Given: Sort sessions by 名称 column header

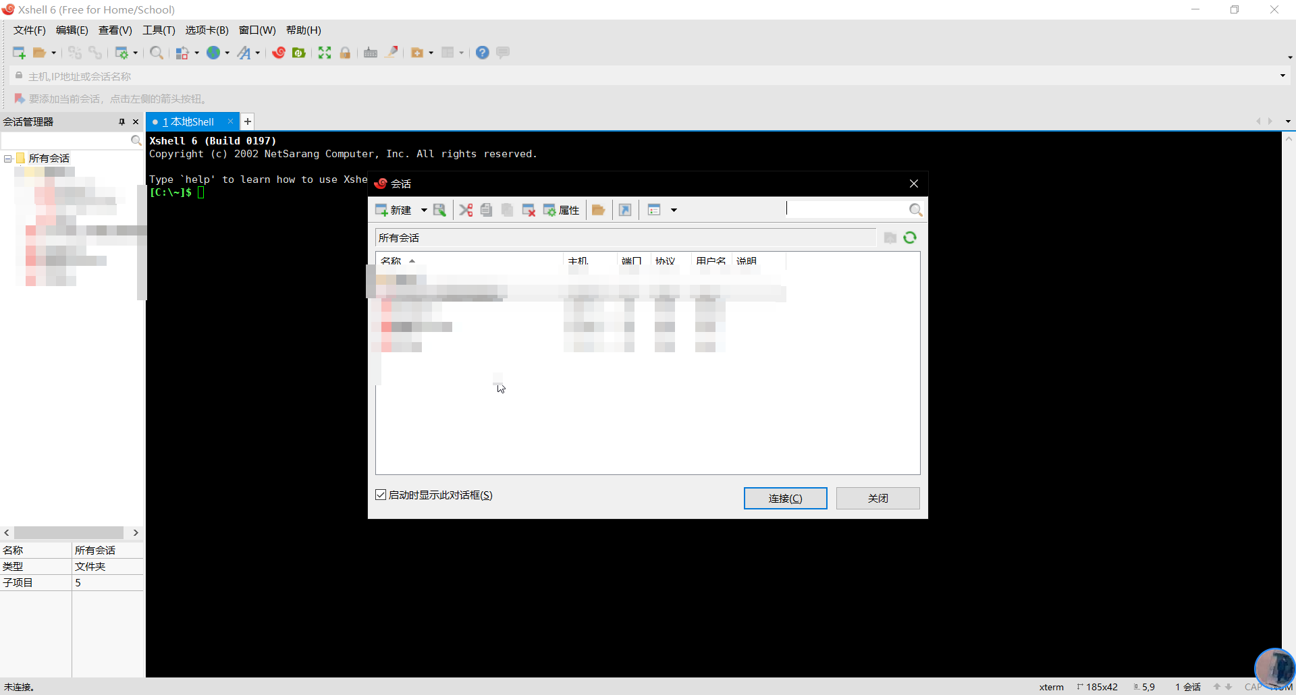Looking at the screenshot, I should point(470,260).
